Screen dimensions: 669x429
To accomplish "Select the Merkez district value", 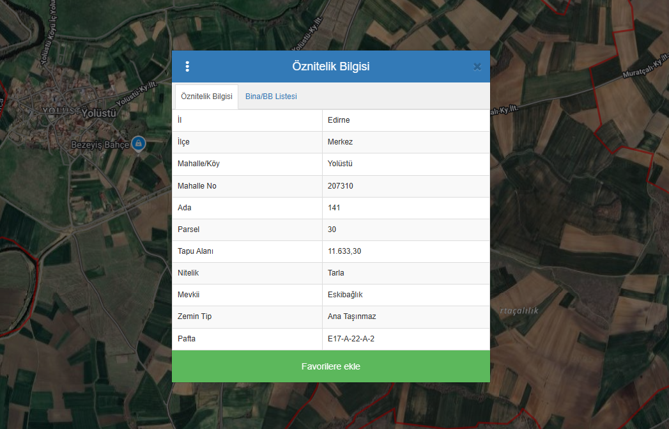I will click(x=340, y=142).
